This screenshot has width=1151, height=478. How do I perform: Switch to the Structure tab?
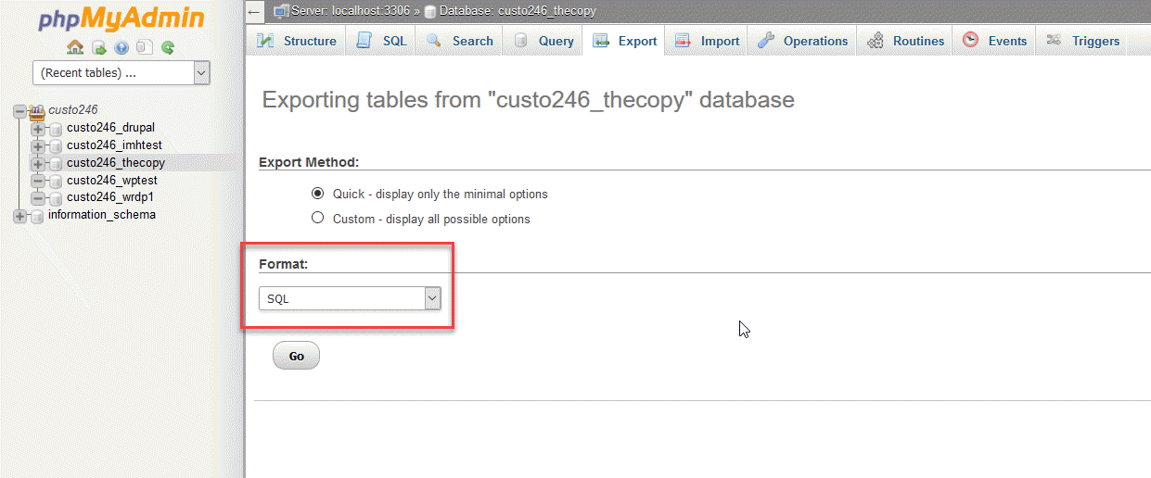pos(297,41)
